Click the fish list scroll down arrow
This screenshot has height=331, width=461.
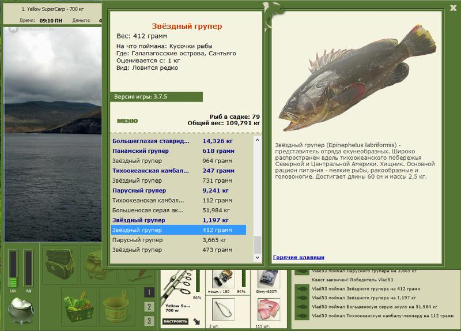257,257
